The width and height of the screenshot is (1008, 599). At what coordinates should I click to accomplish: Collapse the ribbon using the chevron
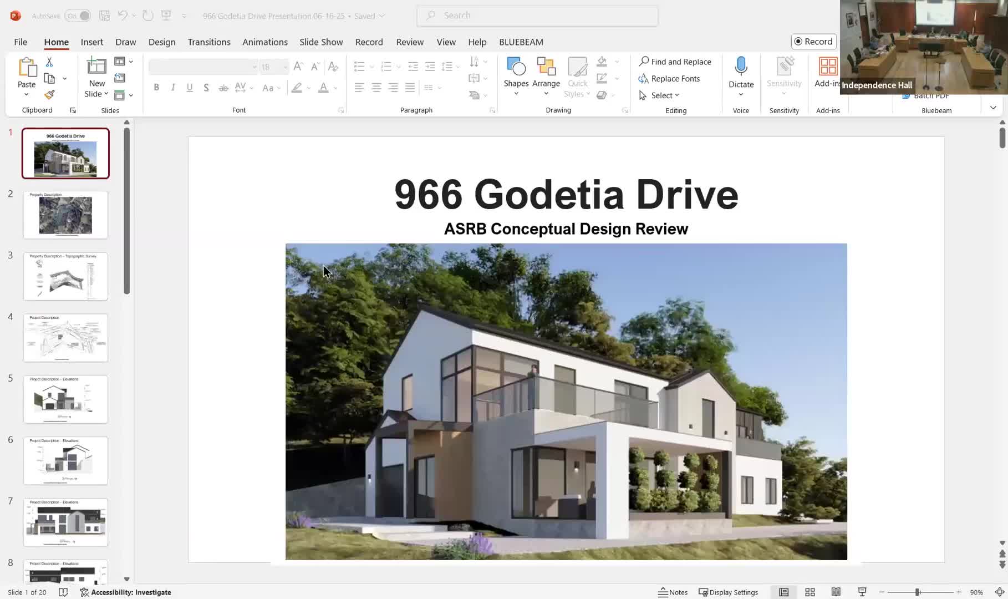point(993,108)
